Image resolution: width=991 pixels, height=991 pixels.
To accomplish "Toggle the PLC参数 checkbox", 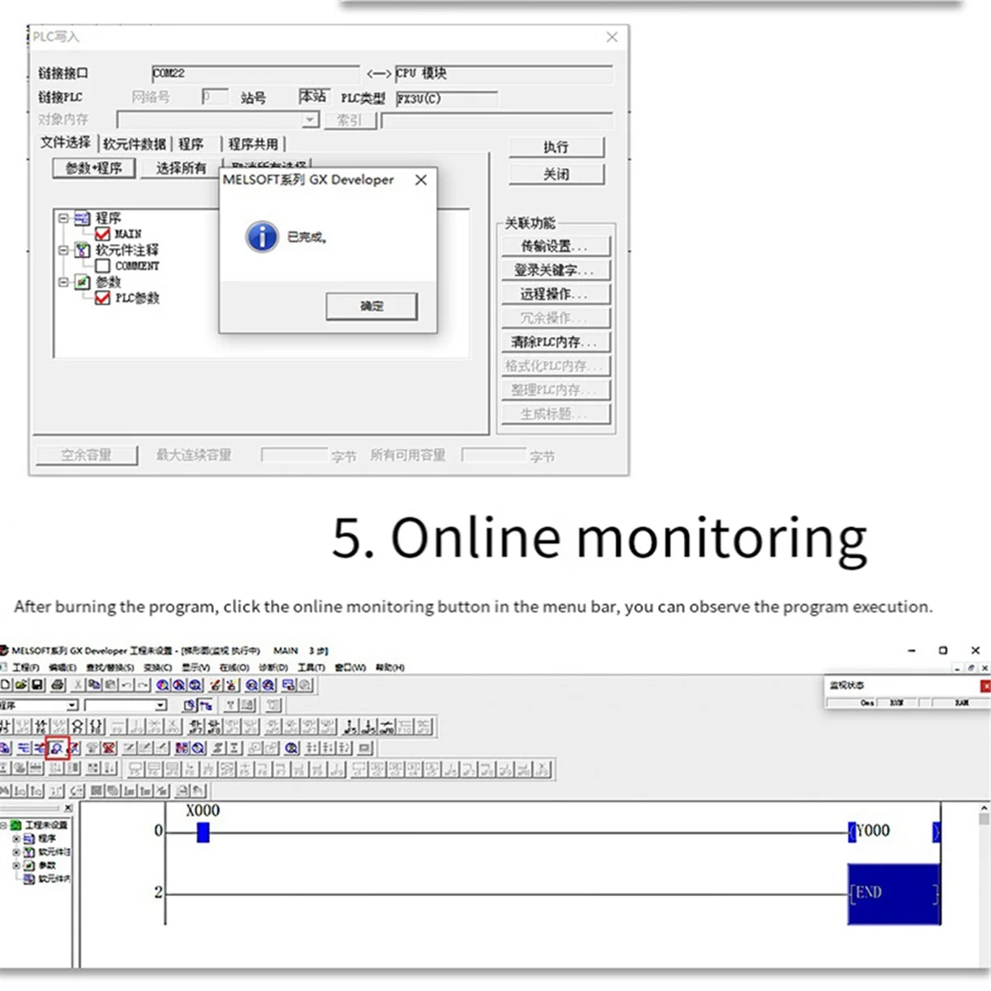I will (x=102, y=298).
